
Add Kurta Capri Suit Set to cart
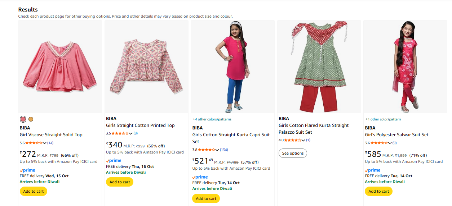click(x=206, y=198)
